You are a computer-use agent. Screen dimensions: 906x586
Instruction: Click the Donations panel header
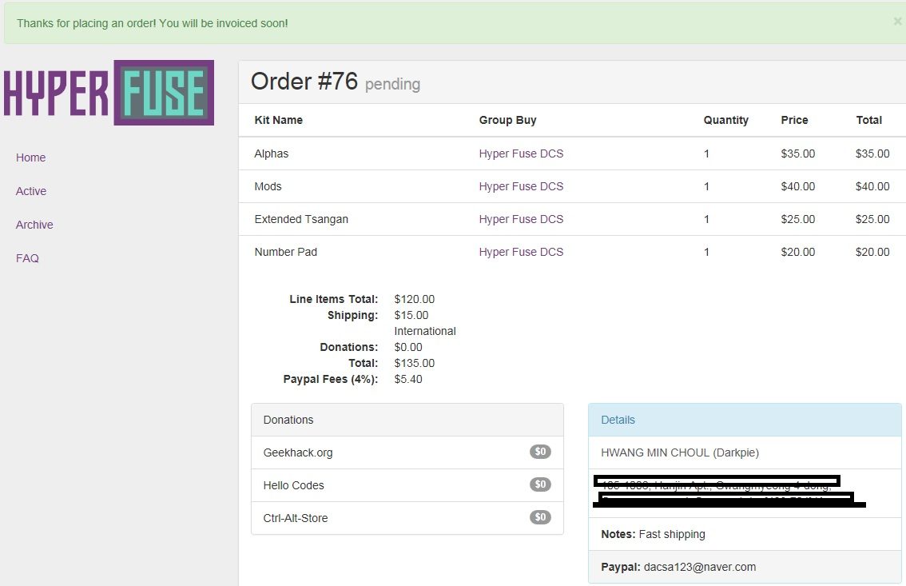(407, 421)
